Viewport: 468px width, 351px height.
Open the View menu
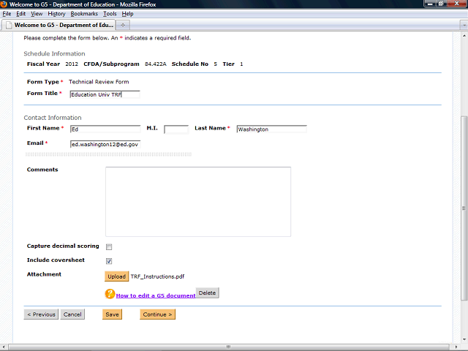point(37,14)
